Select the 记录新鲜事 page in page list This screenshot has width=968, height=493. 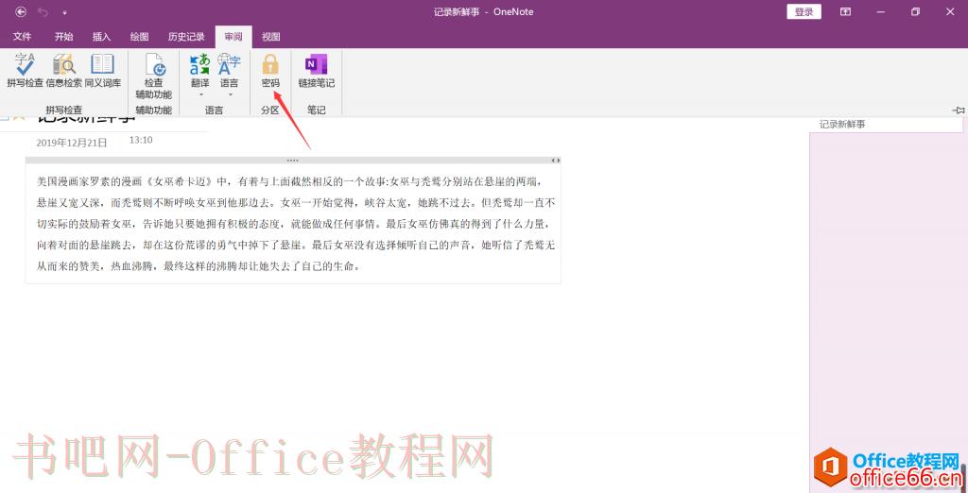click(x=886, y=124)
